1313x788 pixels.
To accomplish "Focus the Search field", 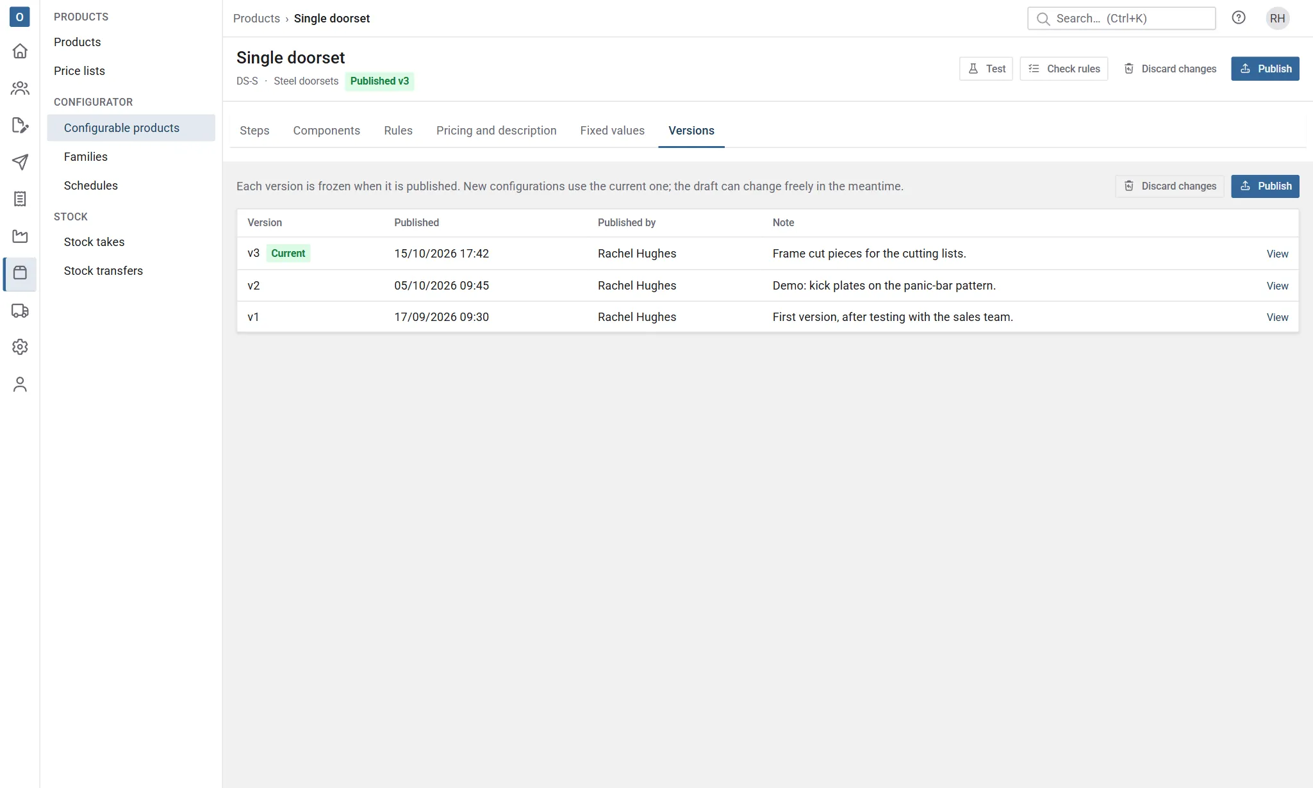I will 1121,19.
